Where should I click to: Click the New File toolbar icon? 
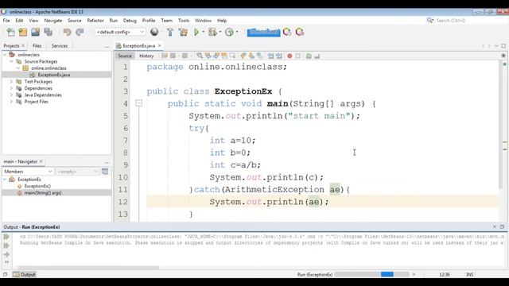(10, 32)
